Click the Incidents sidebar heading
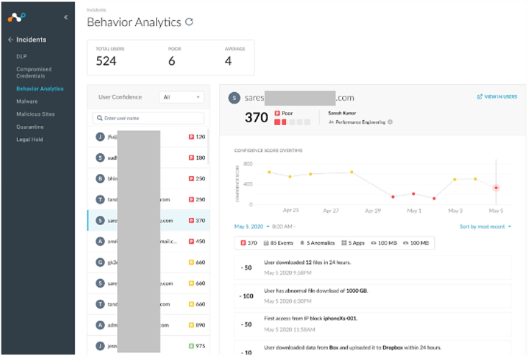The width and height of the screenshot is (529, 356). click(x=31, y=40)
